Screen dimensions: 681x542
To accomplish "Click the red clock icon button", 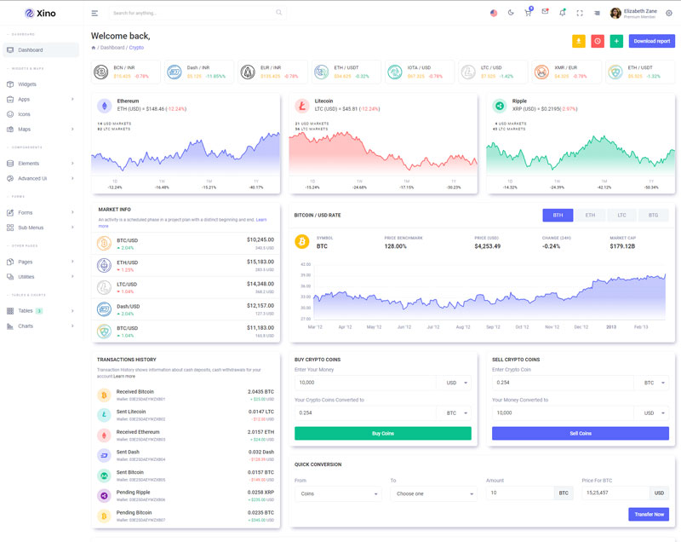I will 598,41.
